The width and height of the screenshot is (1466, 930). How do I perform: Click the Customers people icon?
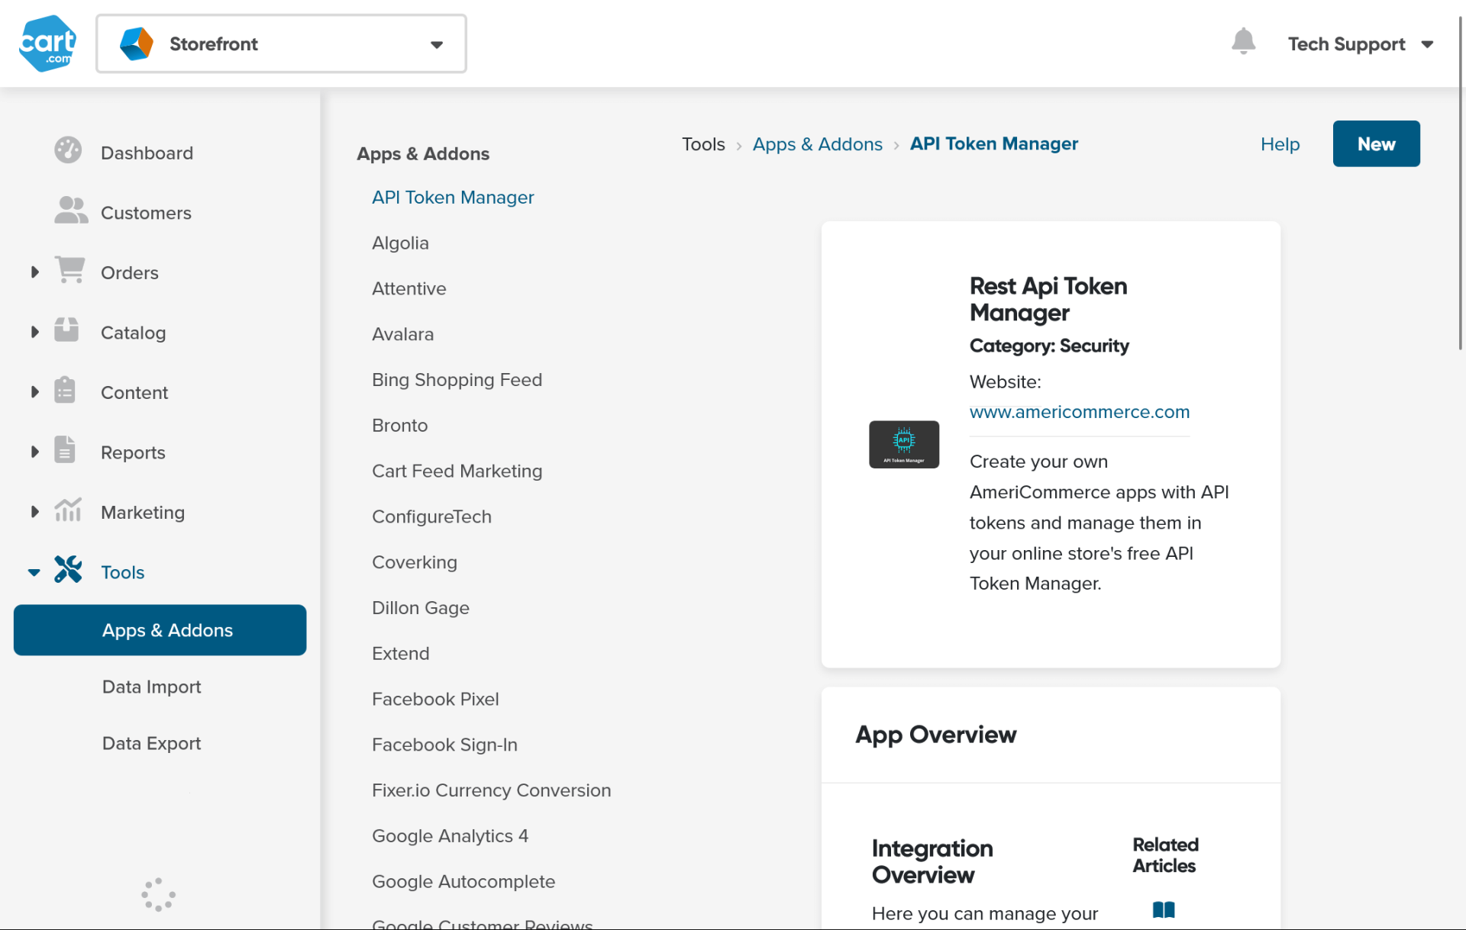pos(71,210)
